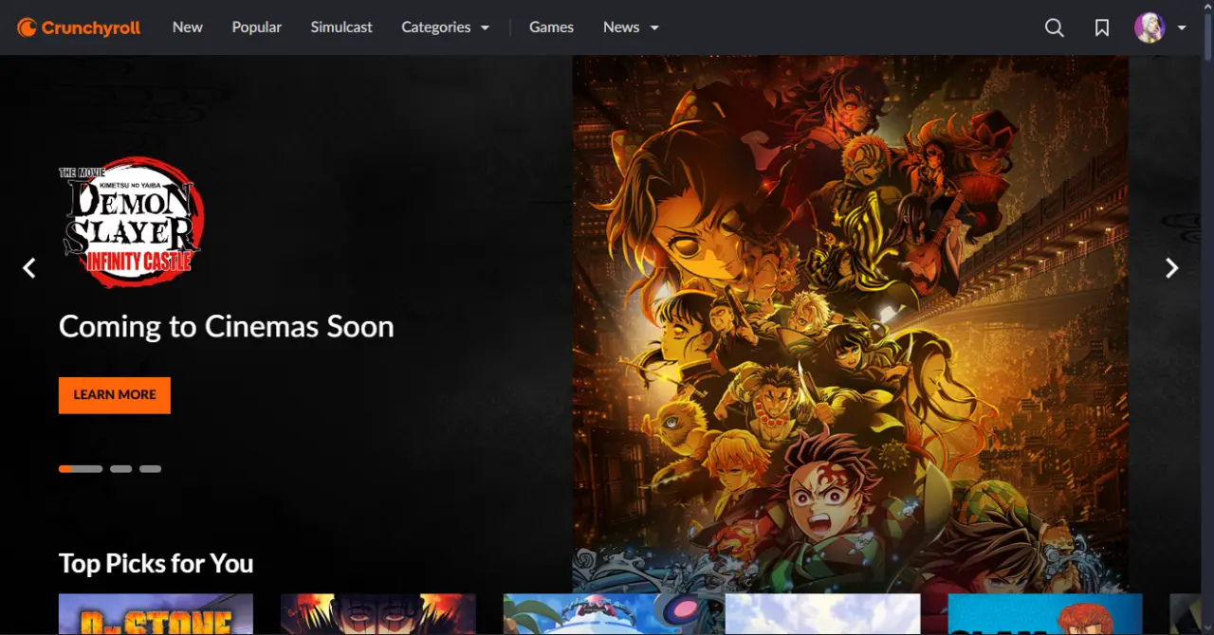This screenshot has width=1214, height=635.
Task: Select the first active carousel indicator
Action: coord(81,469)
